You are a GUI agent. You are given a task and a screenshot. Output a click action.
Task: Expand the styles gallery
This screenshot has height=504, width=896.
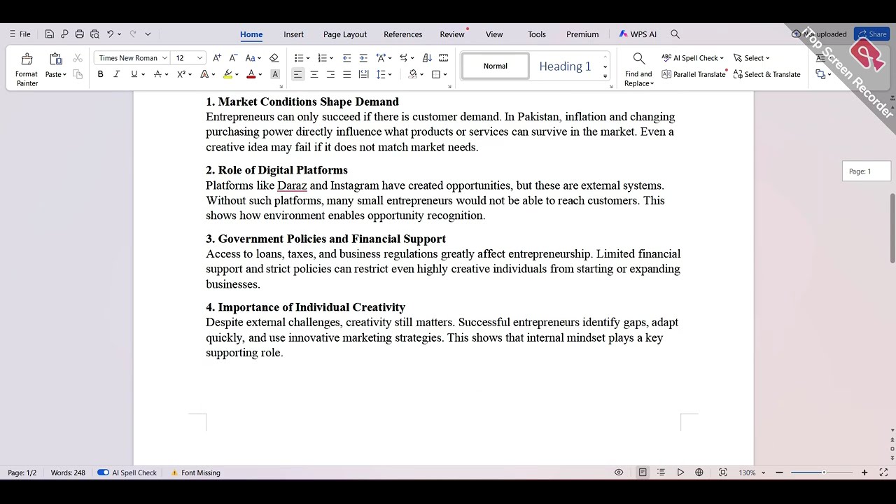605,76
